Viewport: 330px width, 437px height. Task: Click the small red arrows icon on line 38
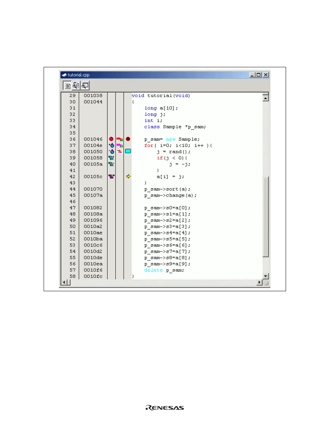pyautogui.click(x=120, y=151)
